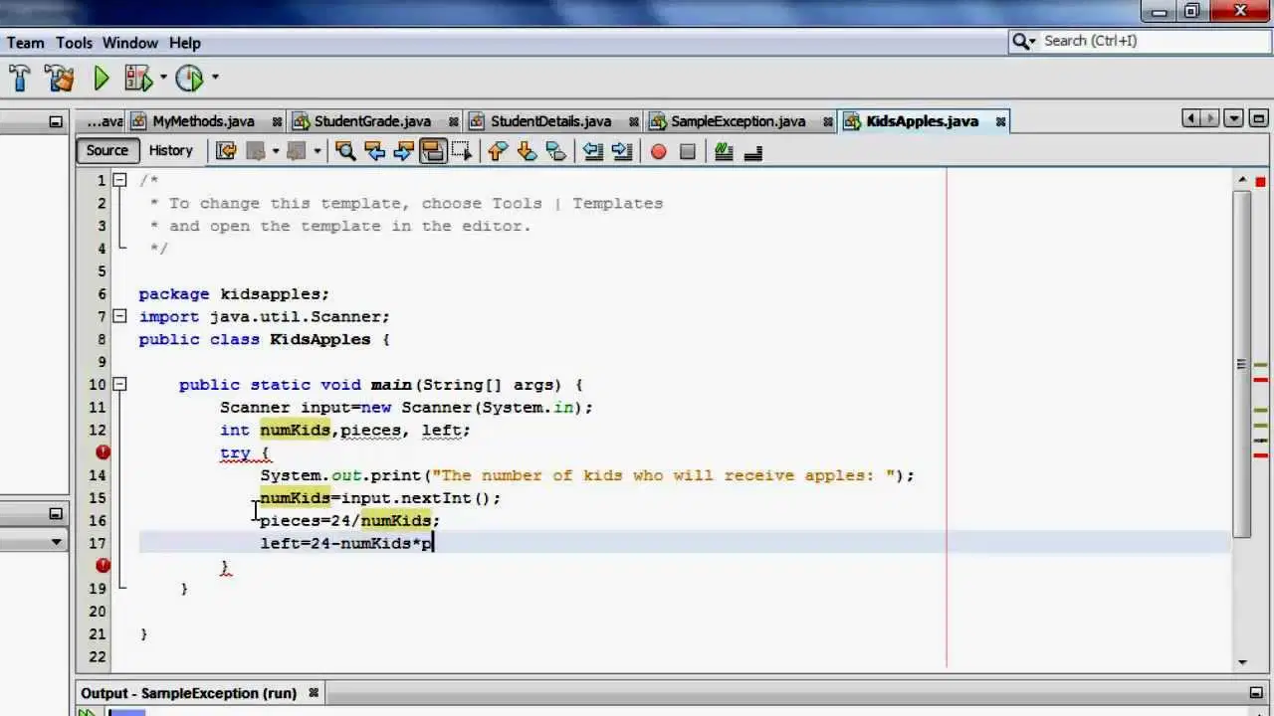This screenshot has width=1274, height=716.
Task: Select the KidsApples.java tab
Action: click(x=921, y=121)
